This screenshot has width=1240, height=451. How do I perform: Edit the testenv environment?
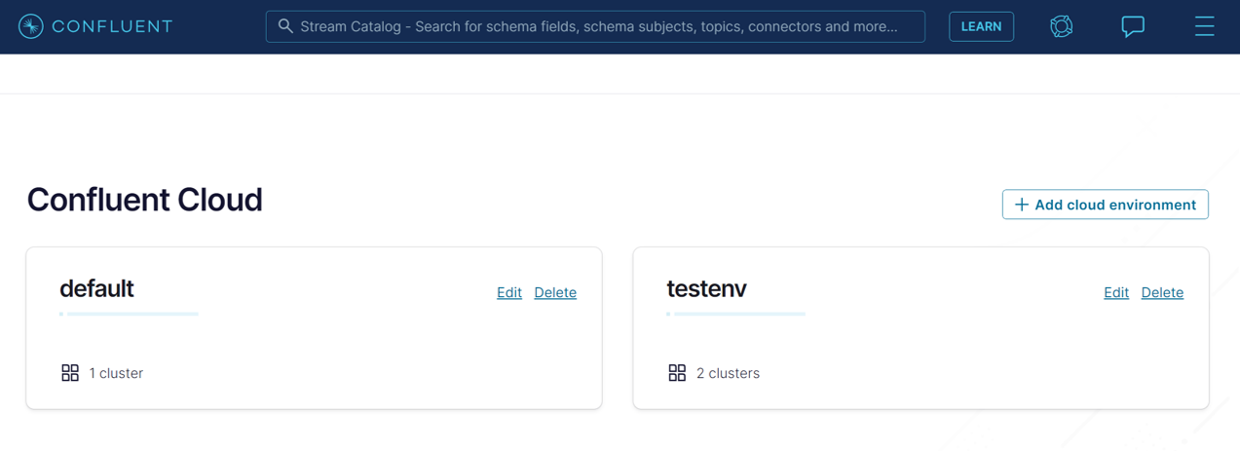pos(1116,292)
